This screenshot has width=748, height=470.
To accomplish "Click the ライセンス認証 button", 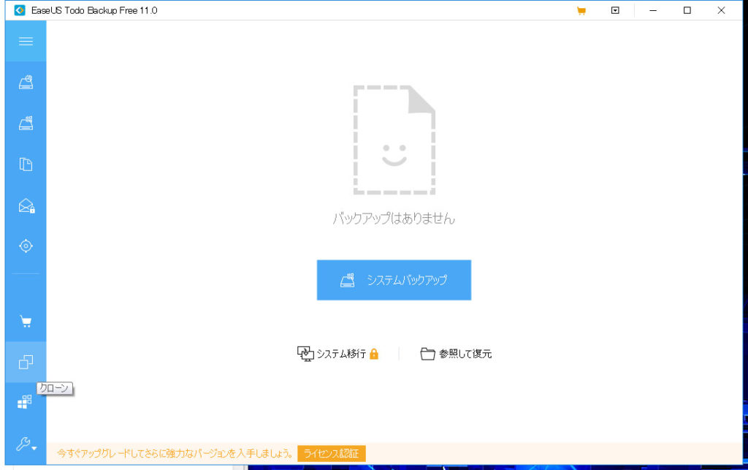I will [x=332, y=453].
